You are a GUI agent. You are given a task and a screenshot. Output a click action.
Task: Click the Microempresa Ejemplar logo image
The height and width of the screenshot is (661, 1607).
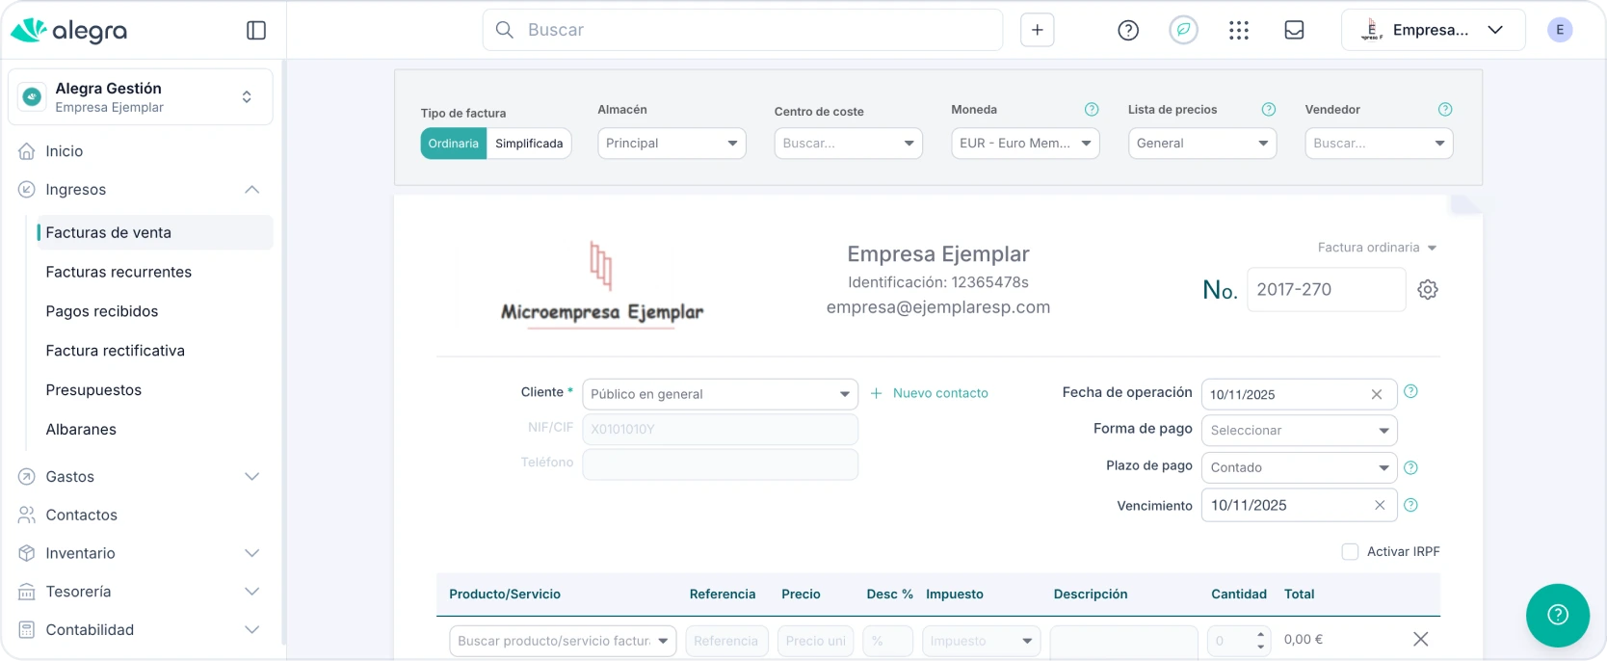click(x=602, y=285)
